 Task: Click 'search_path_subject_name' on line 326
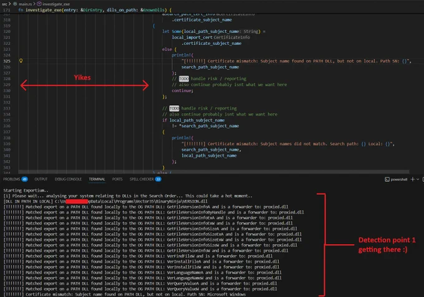[210, 67]
